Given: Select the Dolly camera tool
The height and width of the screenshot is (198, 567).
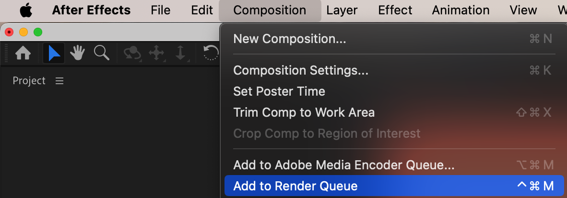Looking at the screenshot, I should click(x=180, y=53).
